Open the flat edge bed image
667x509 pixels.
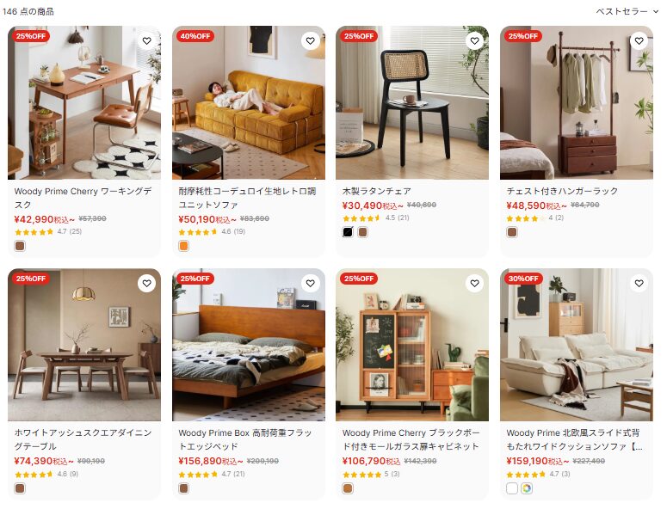(x=249, y=345)
